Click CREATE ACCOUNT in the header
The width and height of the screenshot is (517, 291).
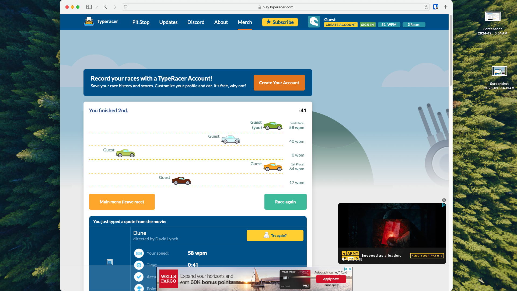point(341,25)
